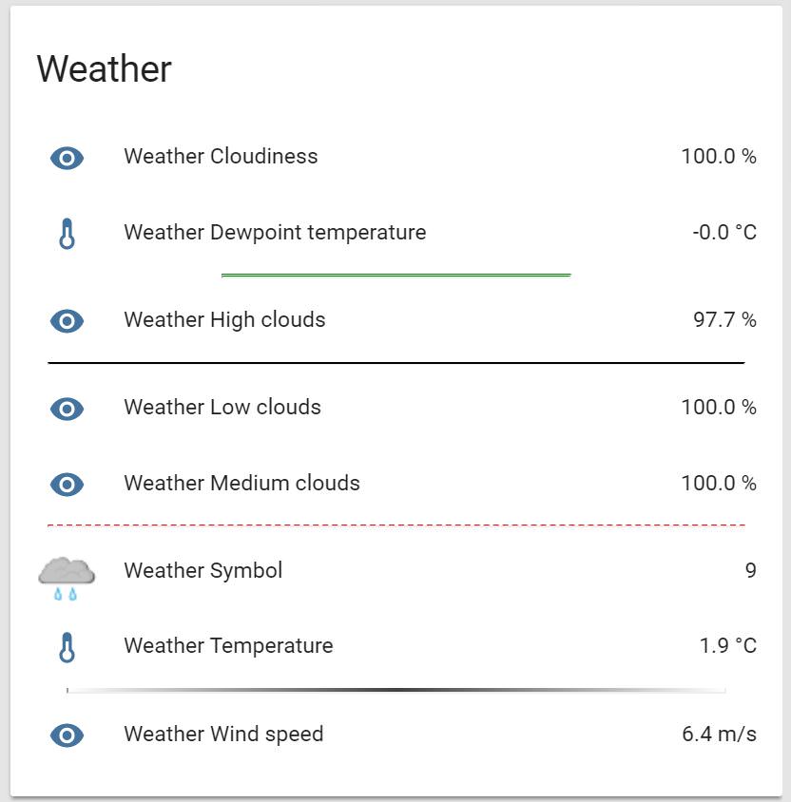Screen dimensions: 791x802
Task: Click the rain cloud Weather Symbol icon
Action: click(67, 576)
